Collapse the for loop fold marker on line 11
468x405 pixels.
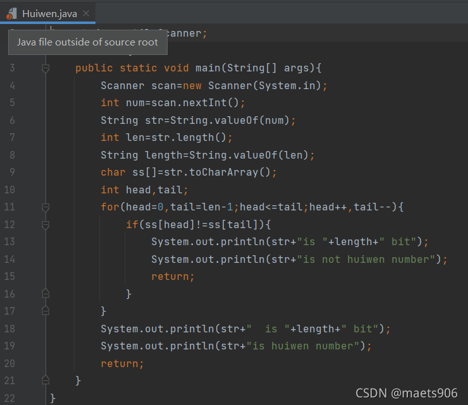click(x=46, y=207)
